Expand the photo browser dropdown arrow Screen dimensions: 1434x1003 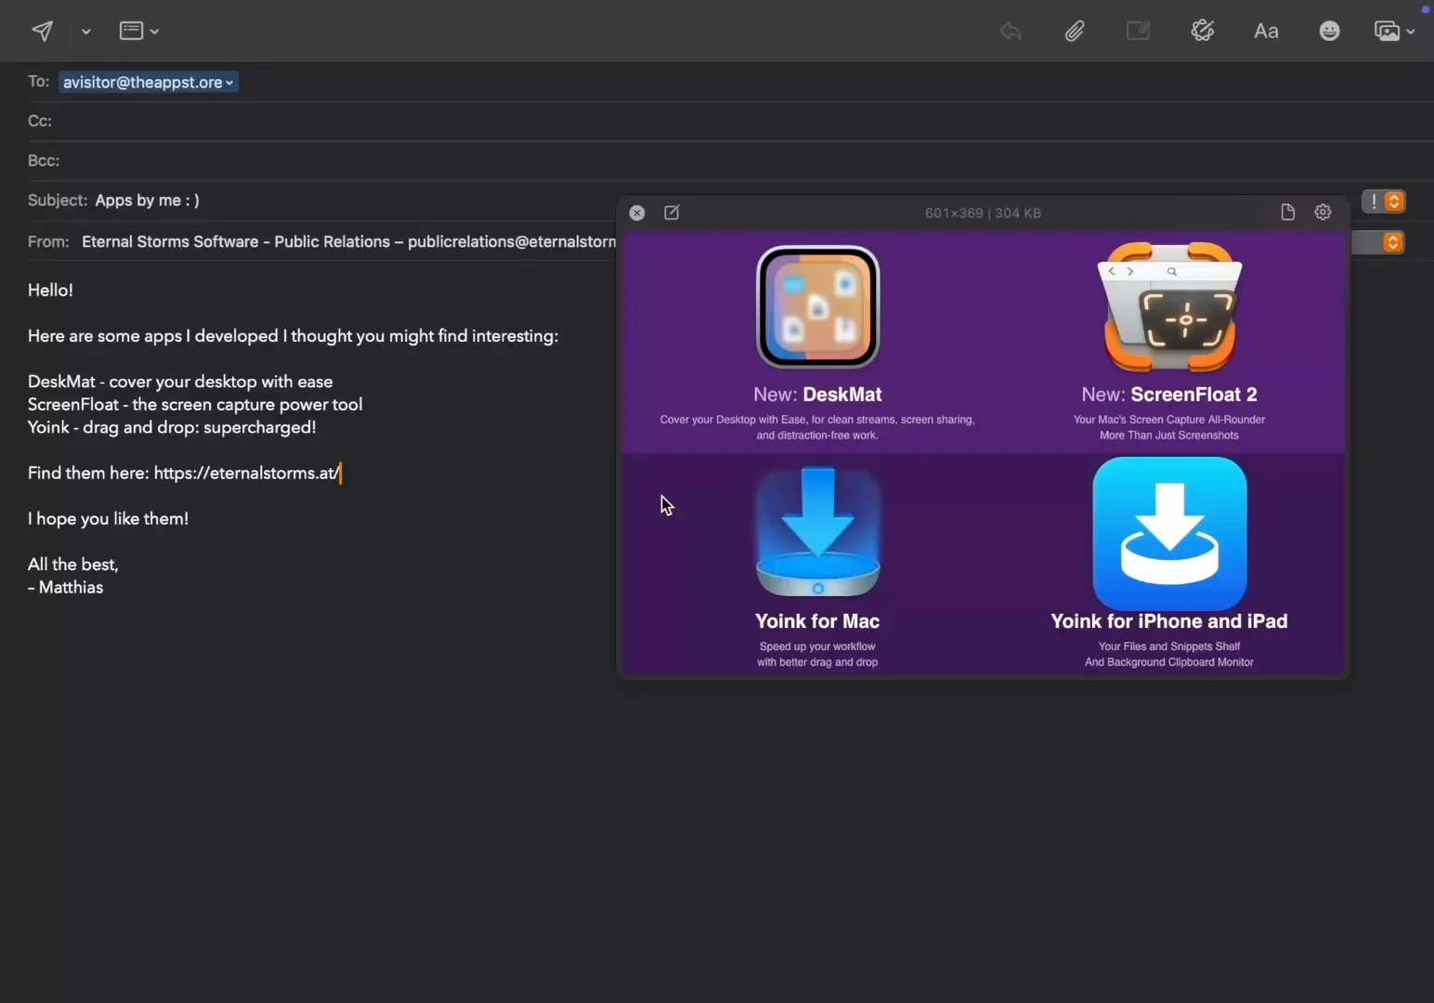tap(1411, 31)
